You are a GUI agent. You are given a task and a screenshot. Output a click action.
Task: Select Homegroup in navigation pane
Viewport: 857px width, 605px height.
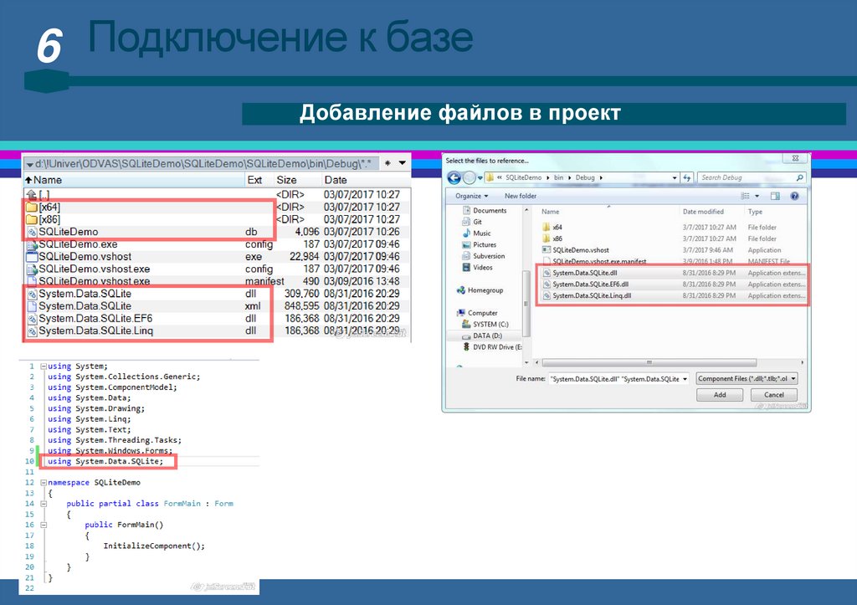[485, 290]
